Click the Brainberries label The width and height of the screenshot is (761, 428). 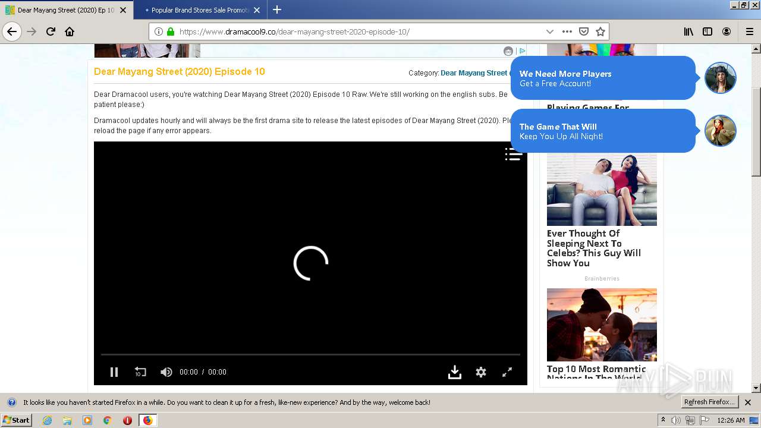click(602, 278)
